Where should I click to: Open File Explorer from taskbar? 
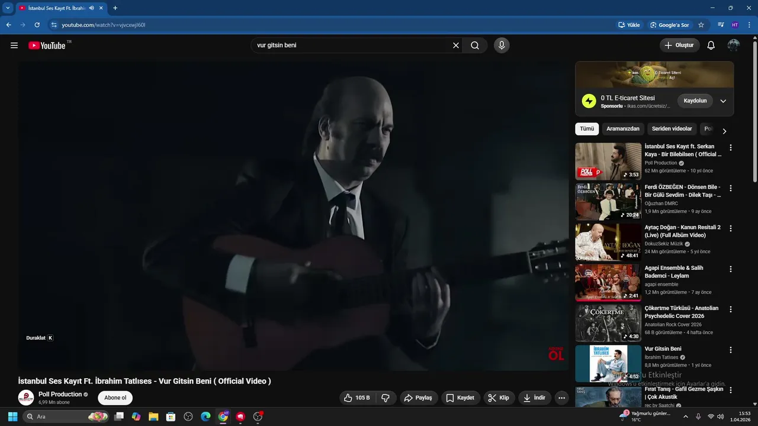pyautogui.click(x=153, y=417)
